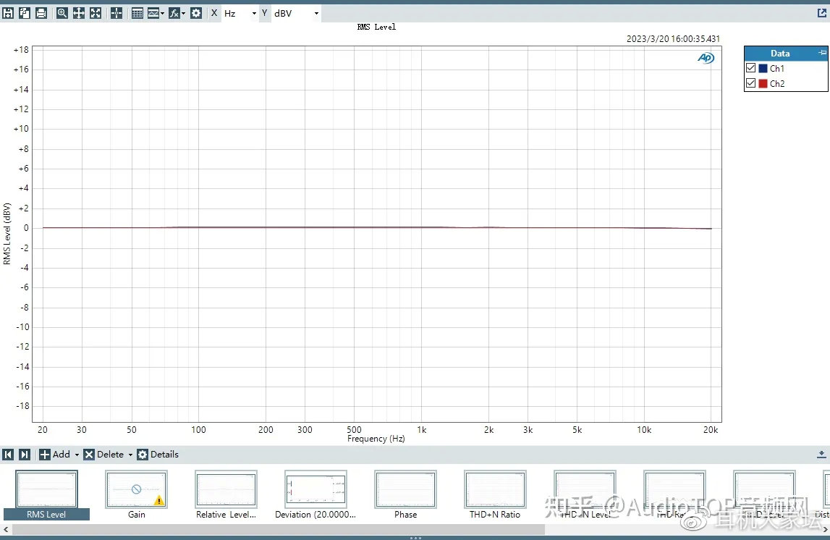Click the Details button

click(158, 455)
